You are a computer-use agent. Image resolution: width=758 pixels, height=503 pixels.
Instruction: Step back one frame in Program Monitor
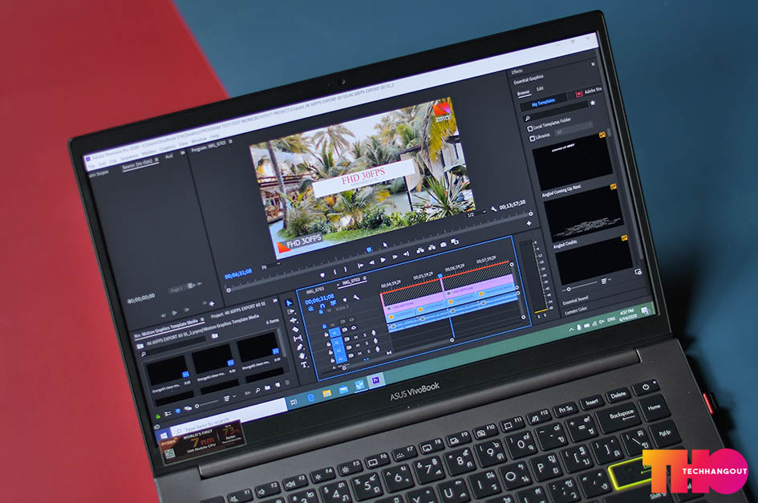point(372,262)
